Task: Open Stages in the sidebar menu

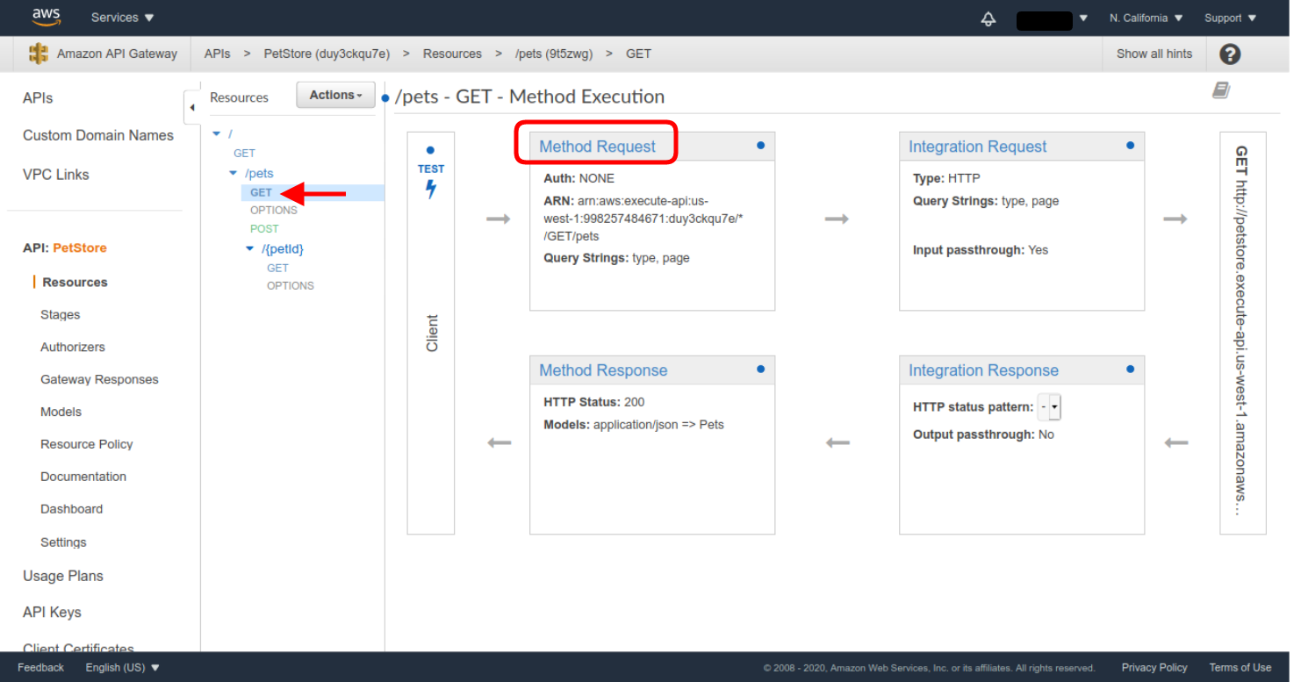Action: point(60,314)
